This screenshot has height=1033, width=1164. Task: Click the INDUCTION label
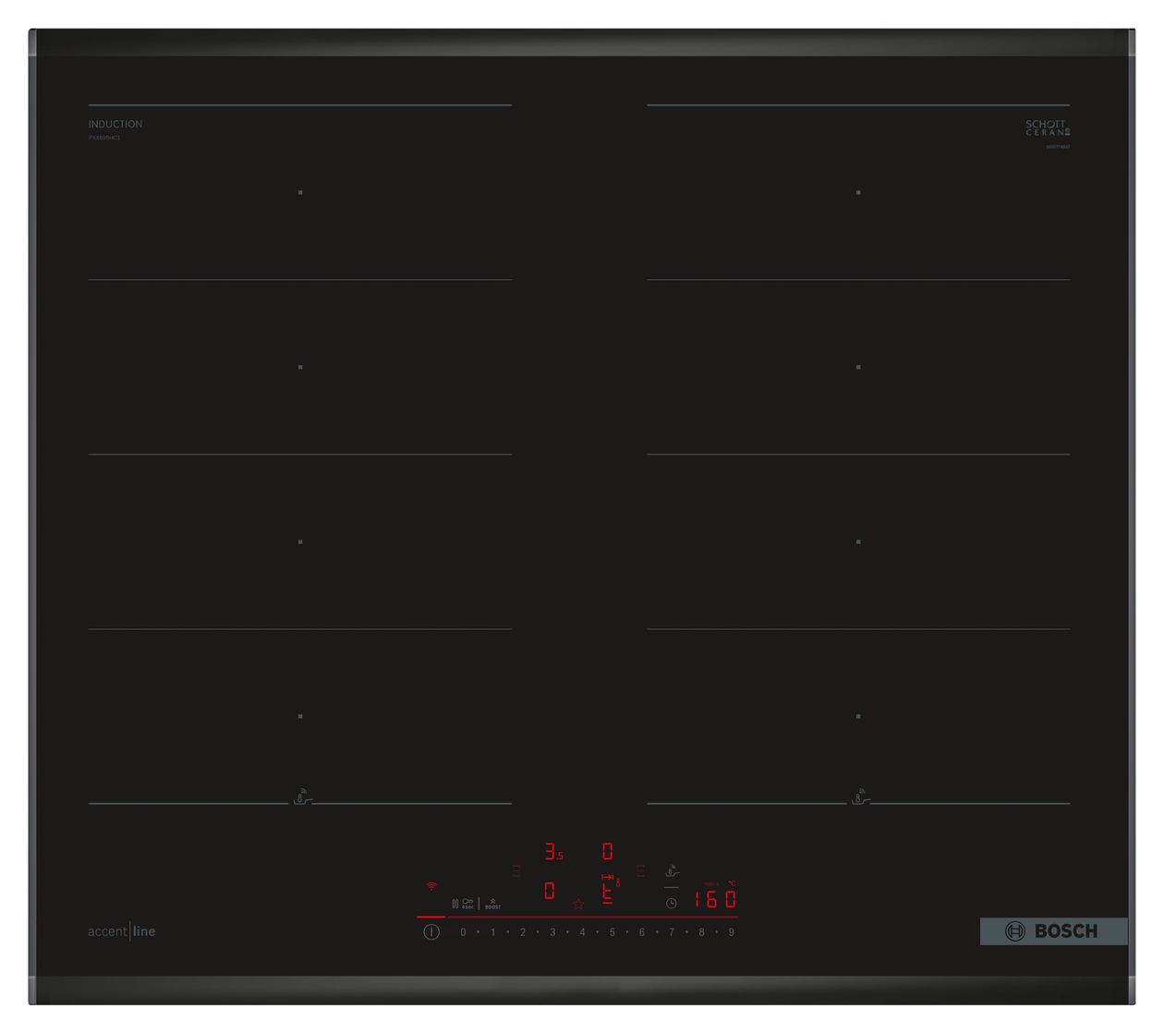[x=115, y=124]
